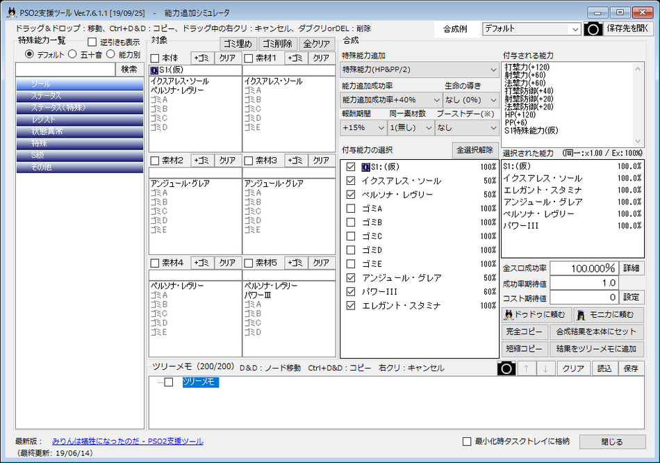The width and height of the screenshot is (660, 463).
Task: Click 全クリア button
Action: (x=317, y=44)
